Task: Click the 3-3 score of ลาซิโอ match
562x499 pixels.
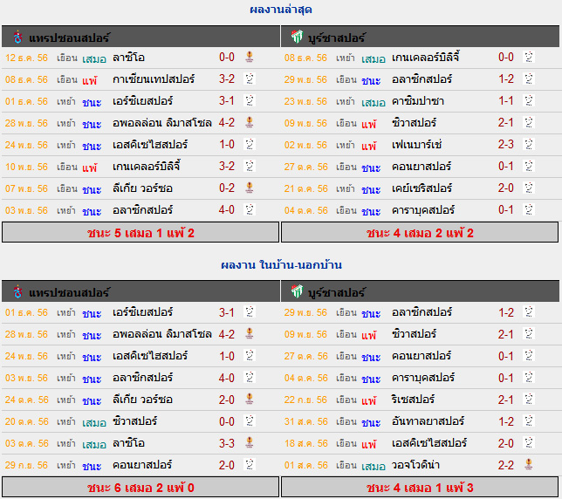Action: coord(227,443)
